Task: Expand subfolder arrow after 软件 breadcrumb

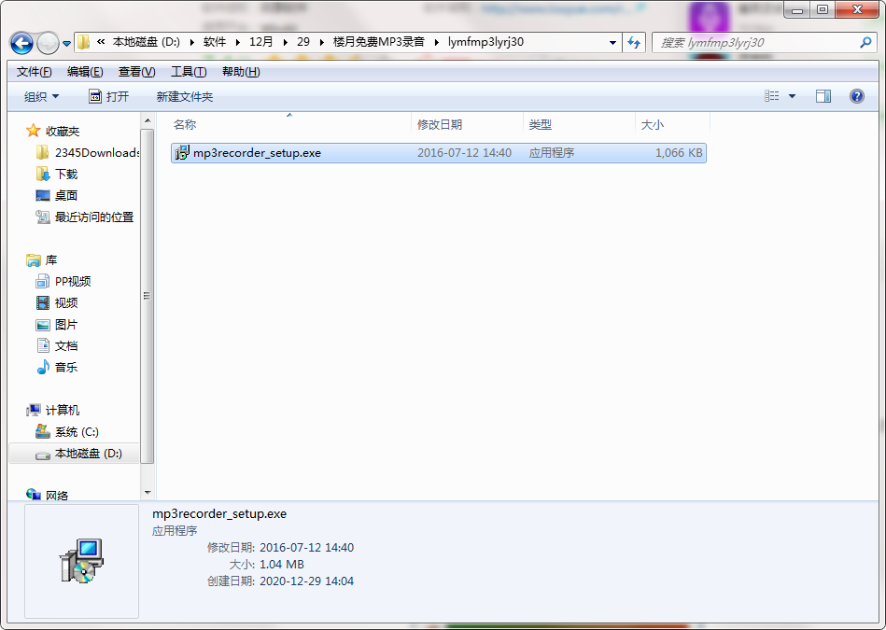Action: 237,42
